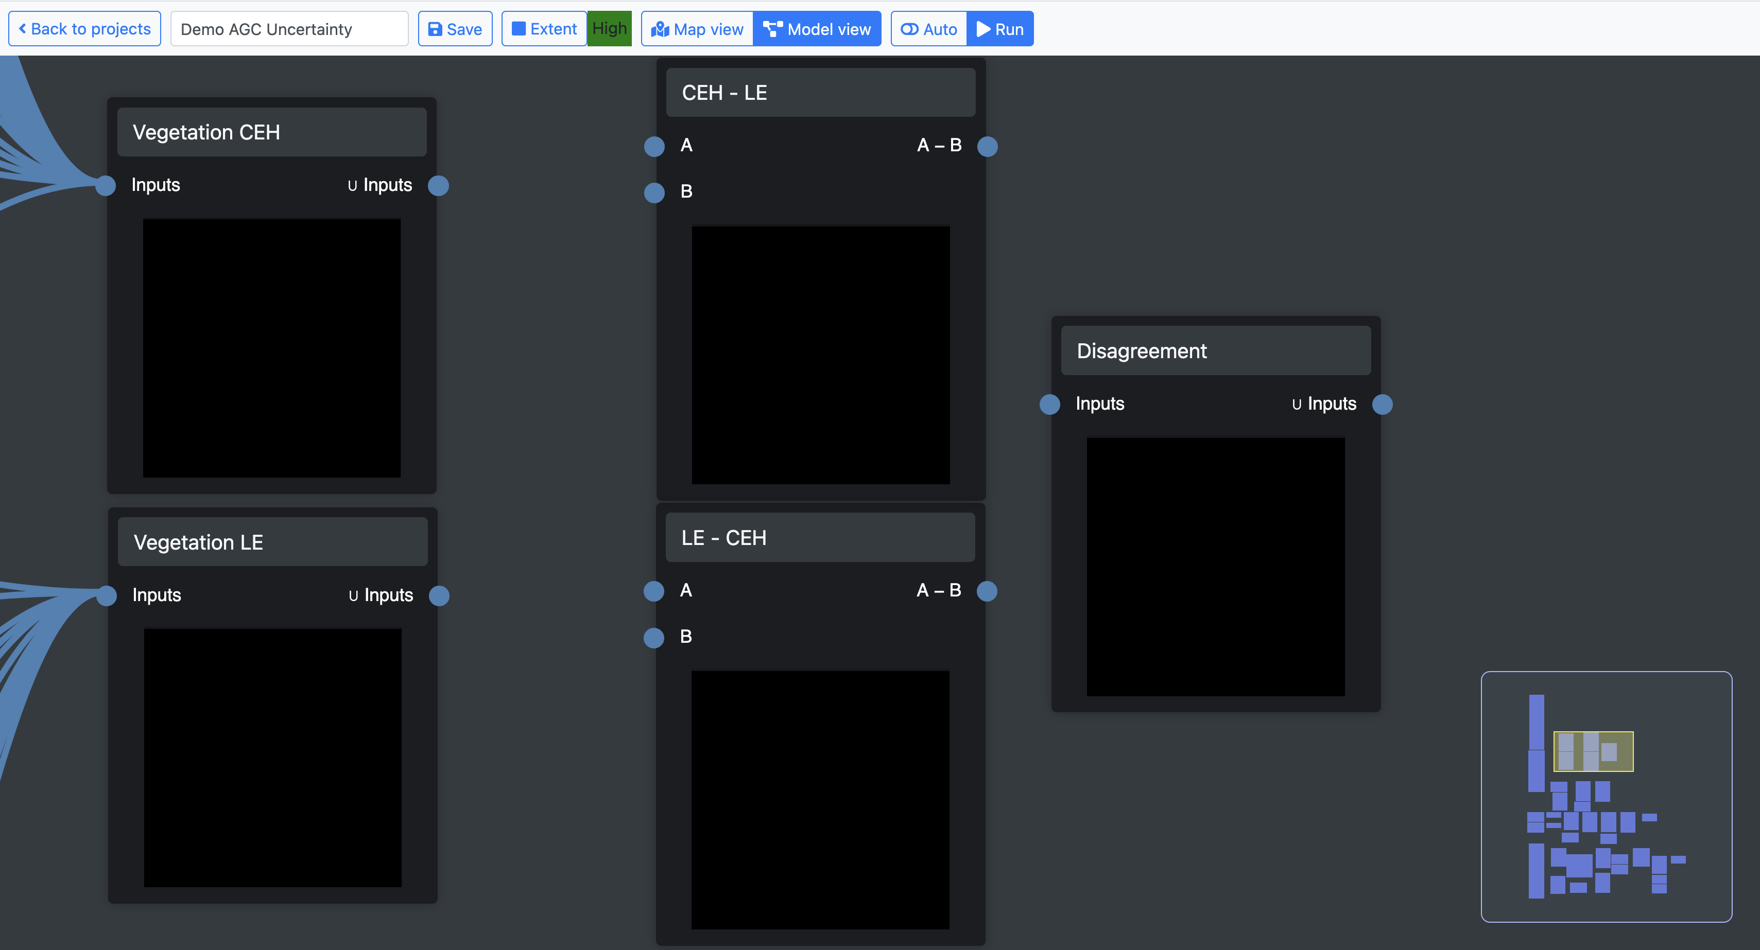Click A – B output socket on LE - CEH node
The height and width of the screenshot is (950, 1760).
(x=987, y=591)
